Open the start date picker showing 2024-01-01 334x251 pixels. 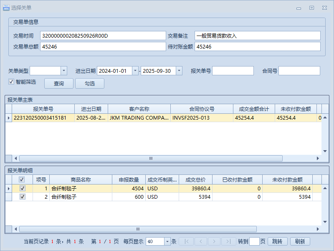135,71
